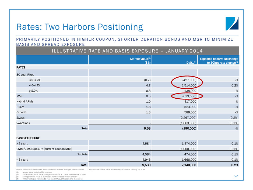Select the 'Illustrative Rate and Basis Exposure' banner
Image resolution: width=253 pixels, height=190 pixels.
[x=126, y=51]
